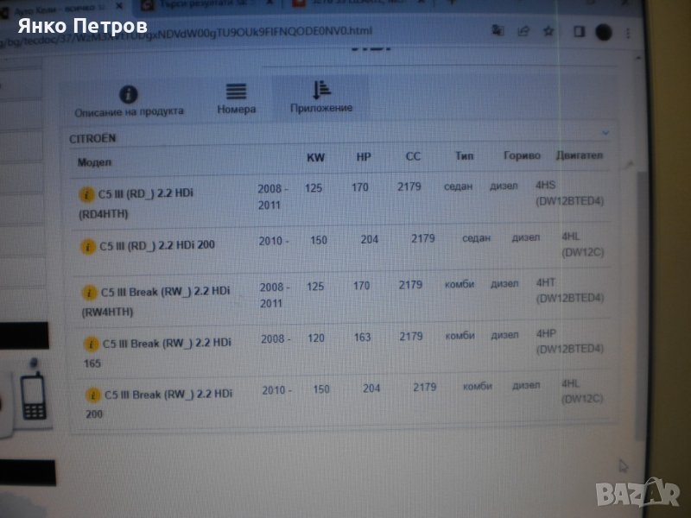The width and height of the screenshot is (691, 518).
Task: Click info icon for C5 III (RD_) 2.2 HDi (RD4HTH)
Action: point(86,193)
